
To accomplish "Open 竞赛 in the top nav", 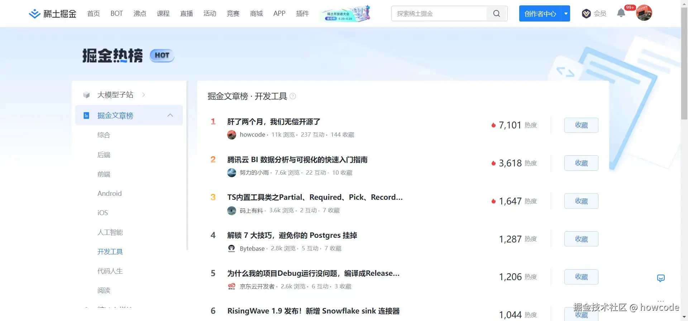I will pos(233,14).
